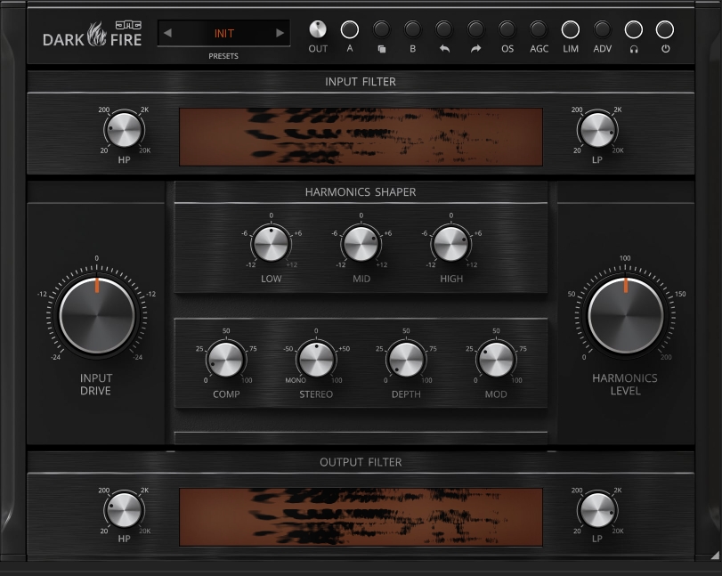Click the Output Filter HP knob
Image resolution: width=722 pixels, height=576 pixels.
coord(125,511)
